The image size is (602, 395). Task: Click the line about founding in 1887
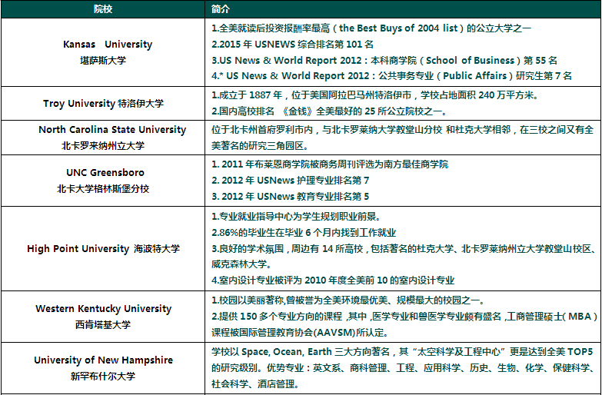point(374,95)
